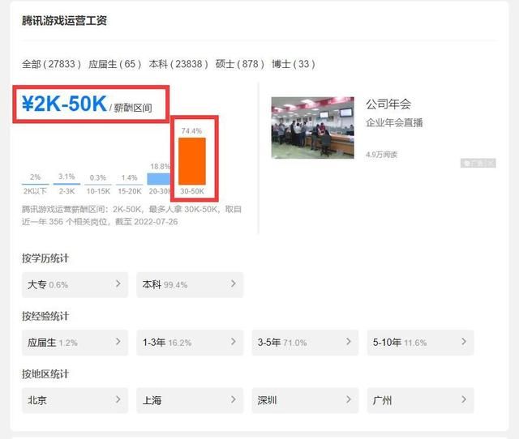Click the chevron arrow in the 深圳 row
519x439 pixels.
click(x=348, y=399)
